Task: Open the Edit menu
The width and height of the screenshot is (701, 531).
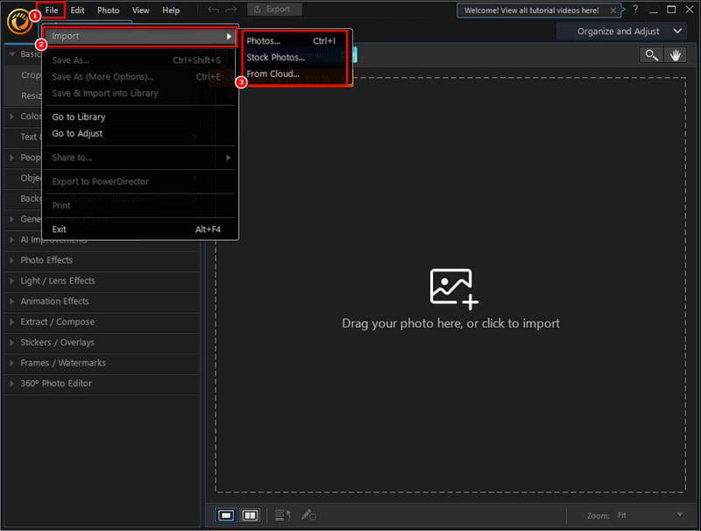Action: (x=77, y=10)
